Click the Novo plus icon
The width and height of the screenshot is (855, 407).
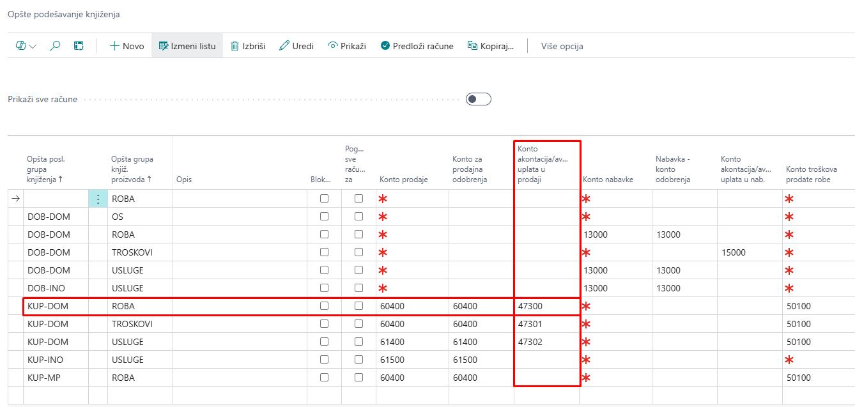115,46
